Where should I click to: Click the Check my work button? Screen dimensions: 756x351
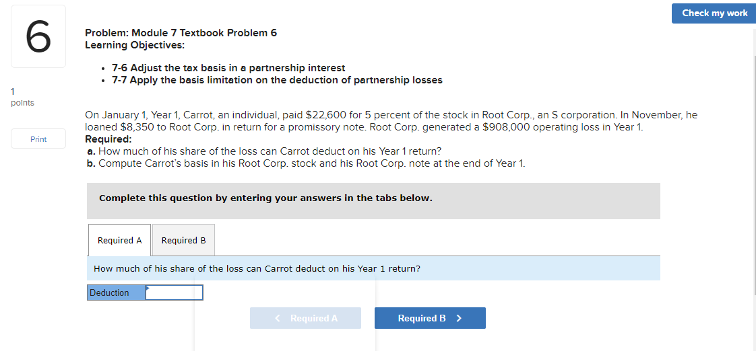(714, 13)
